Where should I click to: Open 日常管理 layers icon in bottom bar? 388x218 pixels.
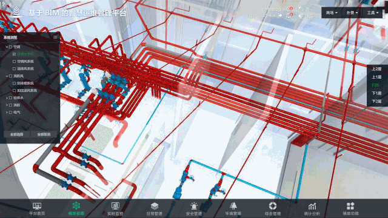tap(155, 206)
